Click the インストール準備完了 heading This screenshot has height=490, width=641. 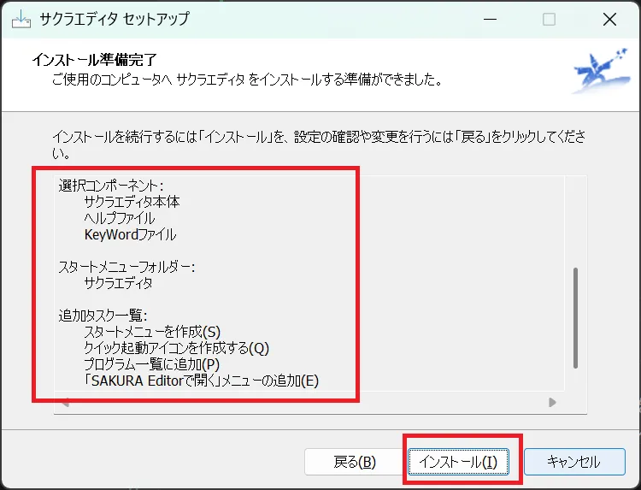pos(94,60)
